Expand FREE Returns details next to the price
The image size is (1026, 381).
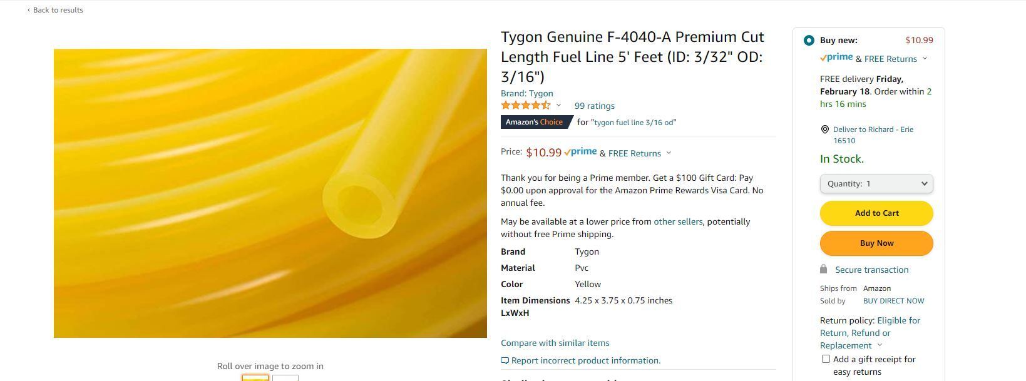[x=669, y=153]
